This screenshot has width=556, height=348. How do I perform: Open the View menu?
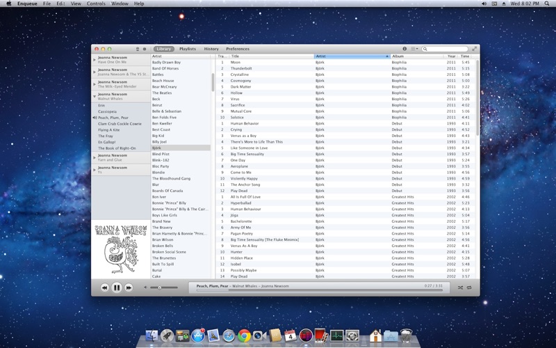(76, 3)
